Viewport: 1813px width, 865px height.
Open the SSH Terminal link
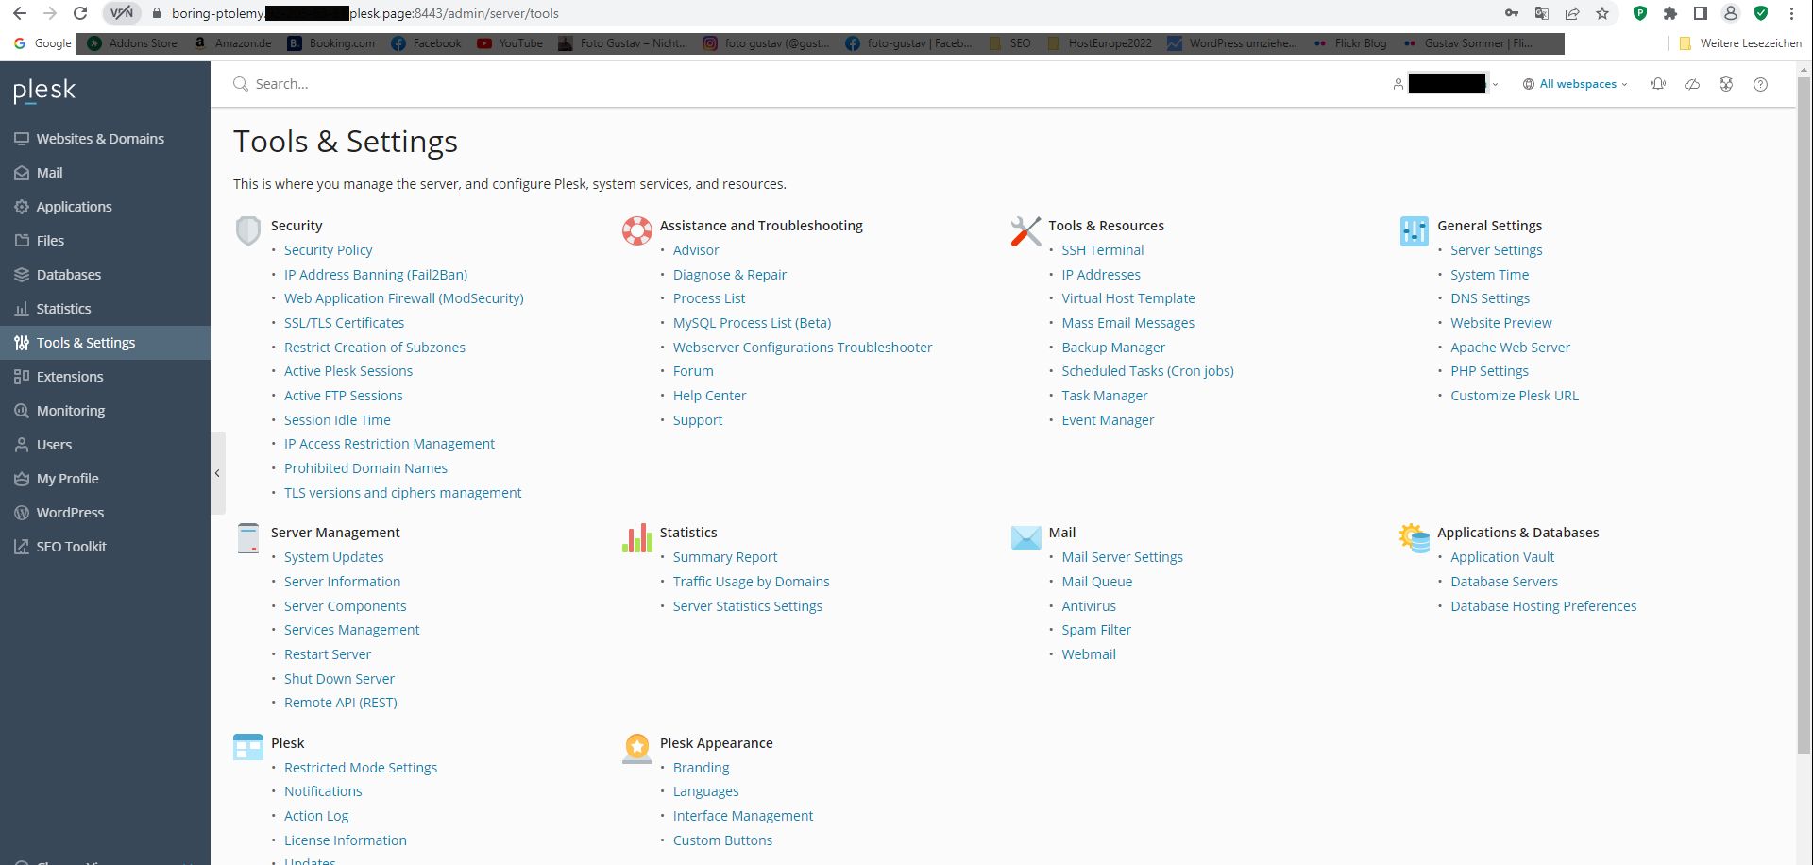1102,250
